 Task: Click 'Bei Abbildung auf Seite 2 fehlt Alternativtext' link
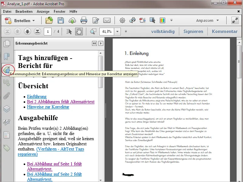click(x=54, y=177)
